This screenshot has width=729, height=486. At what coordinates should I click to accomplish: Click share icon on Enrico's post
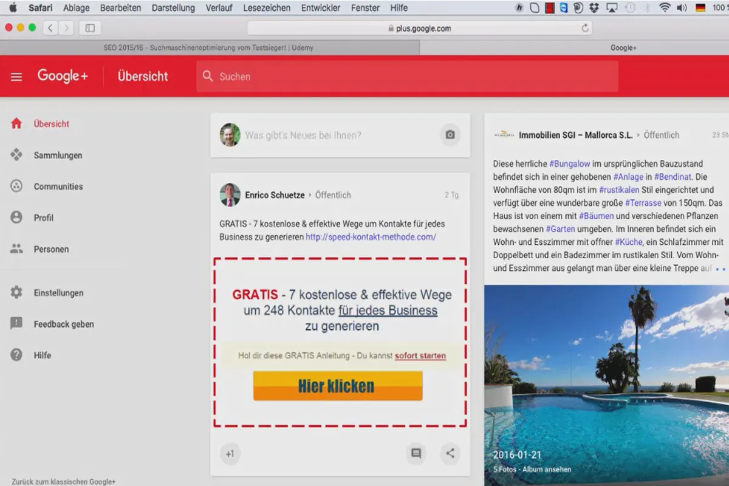click(x=450, y=453)
